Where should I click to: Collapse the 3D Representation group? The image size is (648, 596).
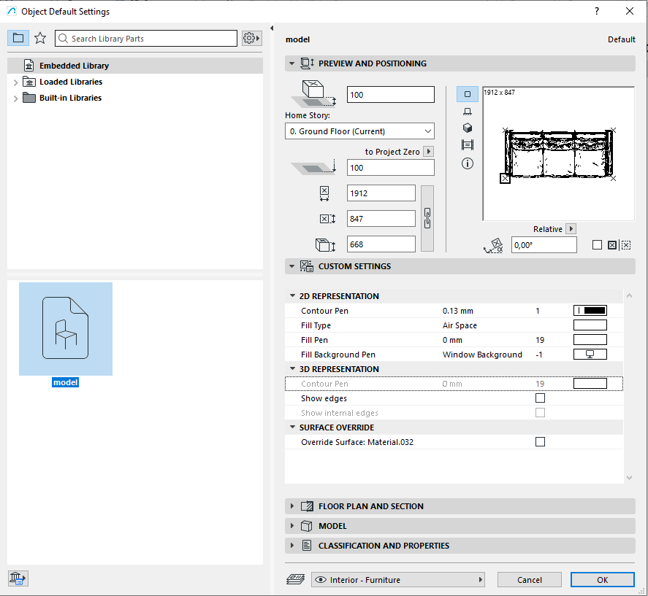tap(292, 368)
